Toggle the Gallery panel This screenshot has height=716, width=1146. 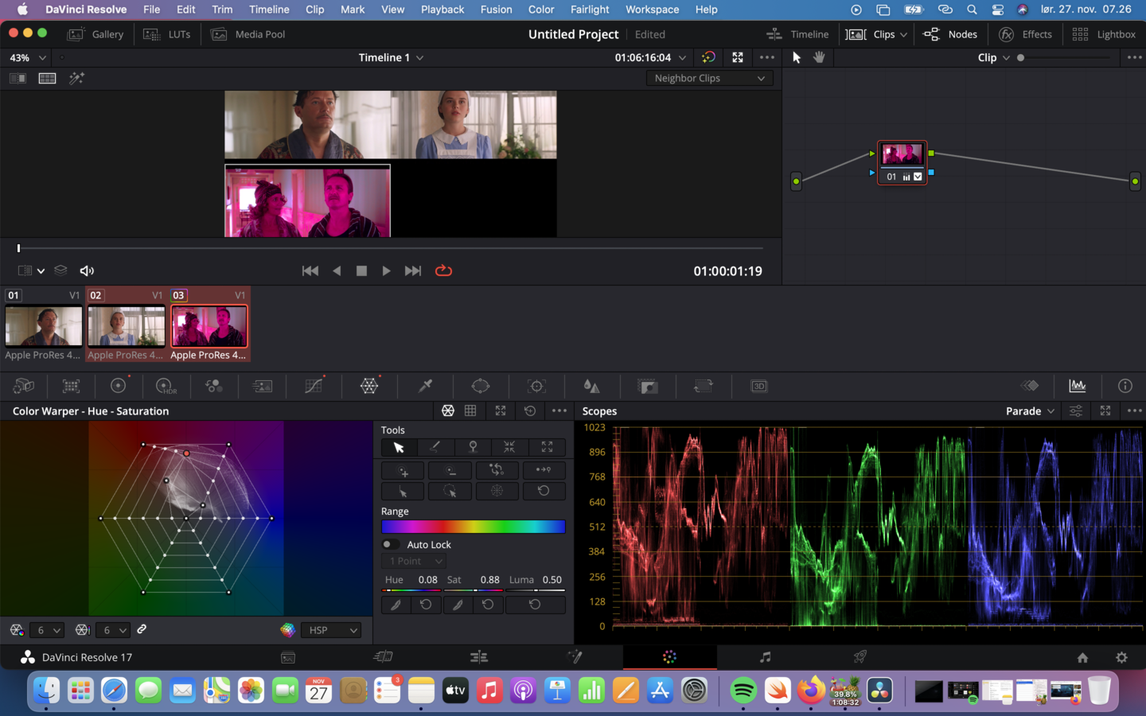coord(95,34)
